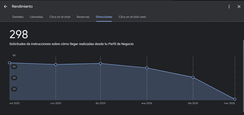Switch to the Detalles tab
The height and width of the screenshot is (115, 244).
(x=18, y=17)
